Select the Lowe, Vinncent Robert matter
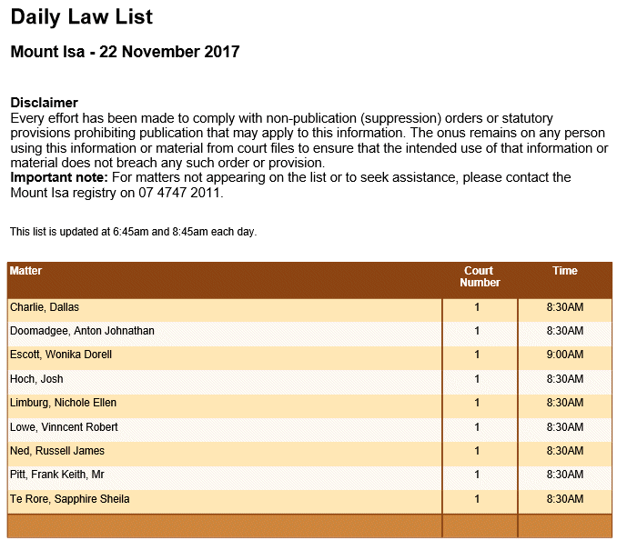The height and width of the screenshot is (540, 617). [64, 427]
